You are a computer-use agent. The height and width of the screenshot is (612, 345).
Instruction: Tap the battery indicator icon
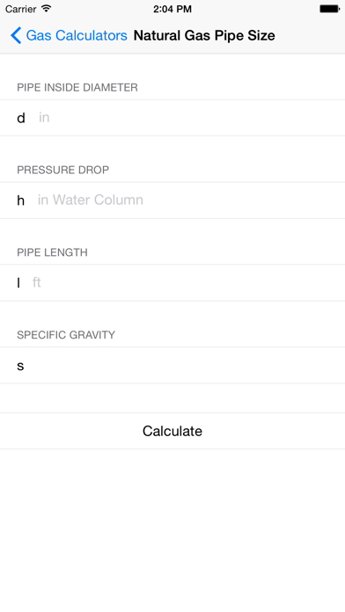(x=329, y=9)
